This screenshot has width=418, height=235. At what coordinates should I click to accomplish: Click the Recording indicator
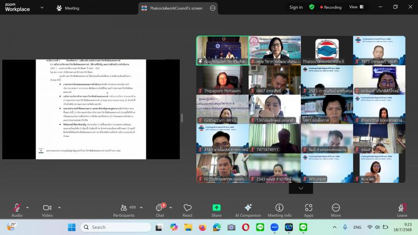(331, 7)
